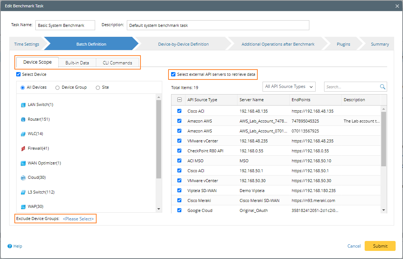
Task: Uncheck the Select Device checkbox
Action: tap(18, 74)
